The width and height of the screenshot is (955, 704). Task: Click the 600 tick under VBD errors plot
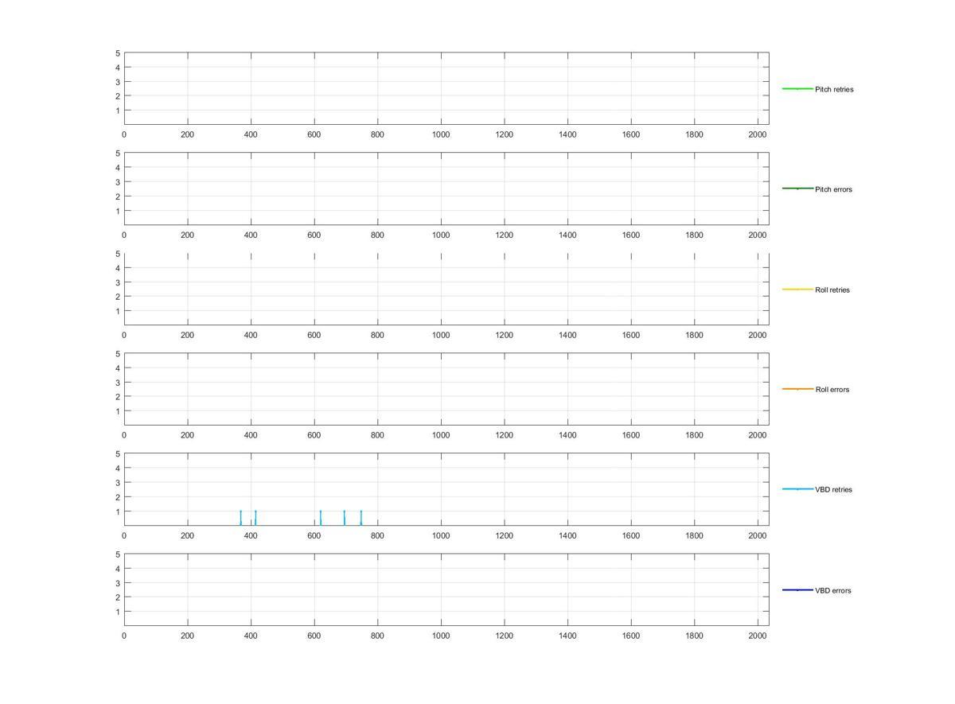click(314, 636)
